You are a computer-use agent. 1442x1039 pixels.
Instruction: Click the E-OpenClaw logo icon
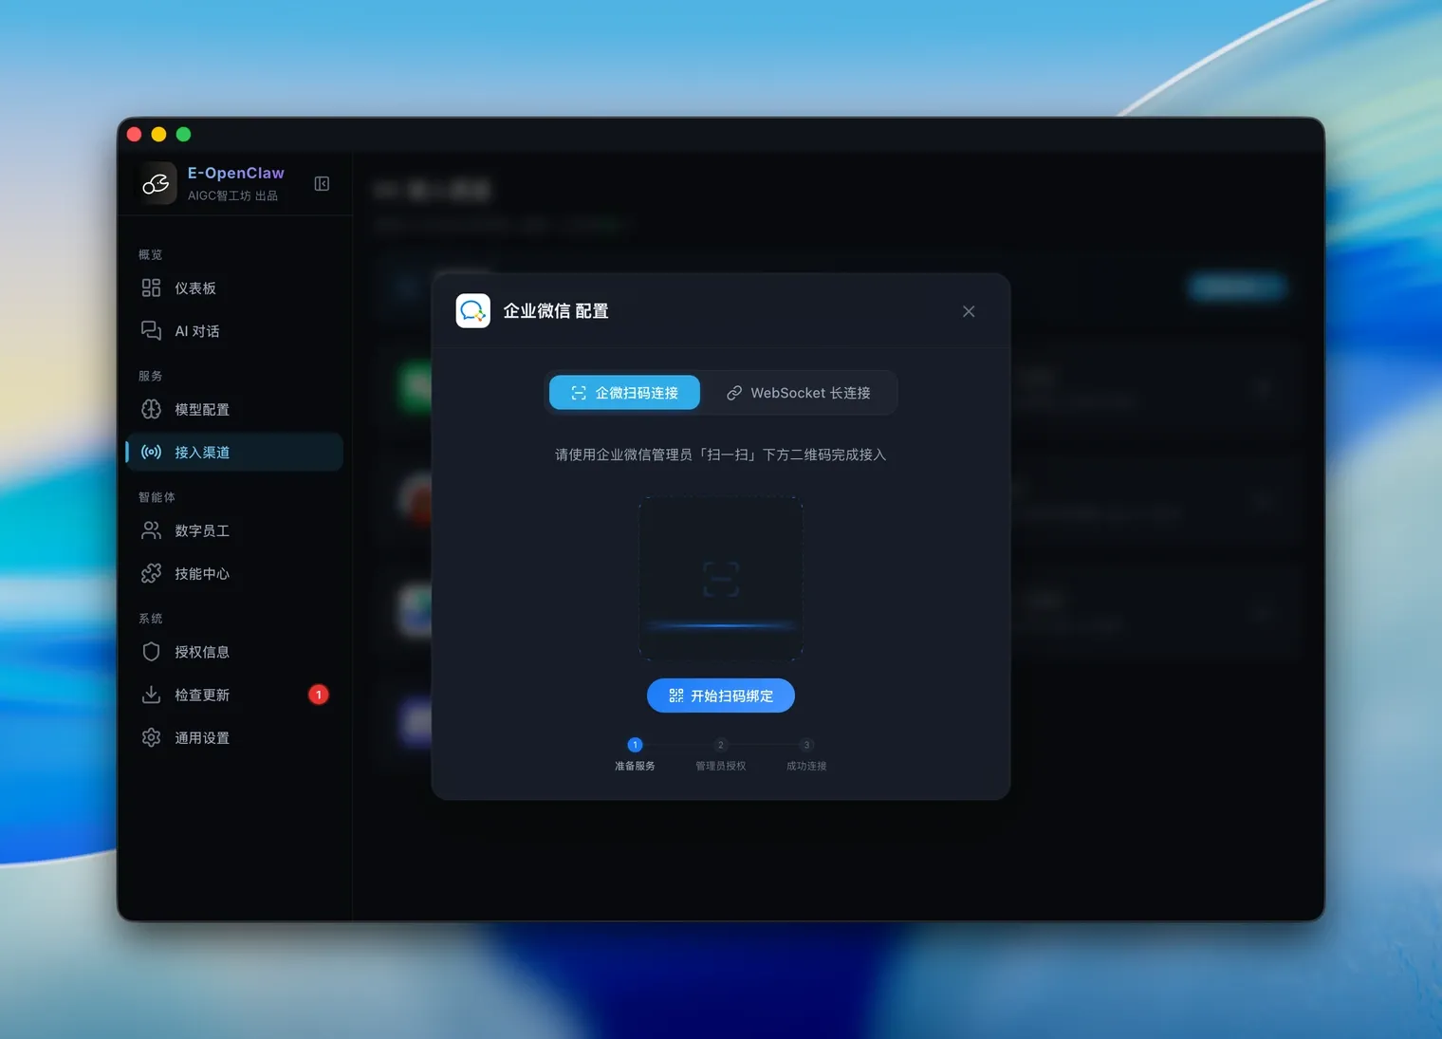tap(157, 184)
